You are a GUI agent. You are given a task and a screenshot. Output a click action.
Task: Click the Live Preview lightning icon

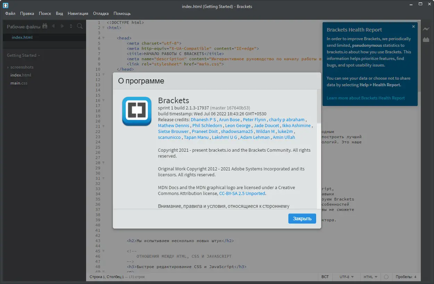pos(426,29)
